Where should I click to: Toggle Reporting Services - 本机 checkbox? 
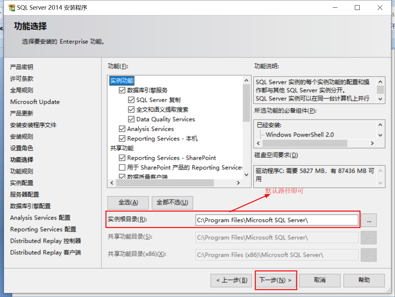[x=122, y=139]
